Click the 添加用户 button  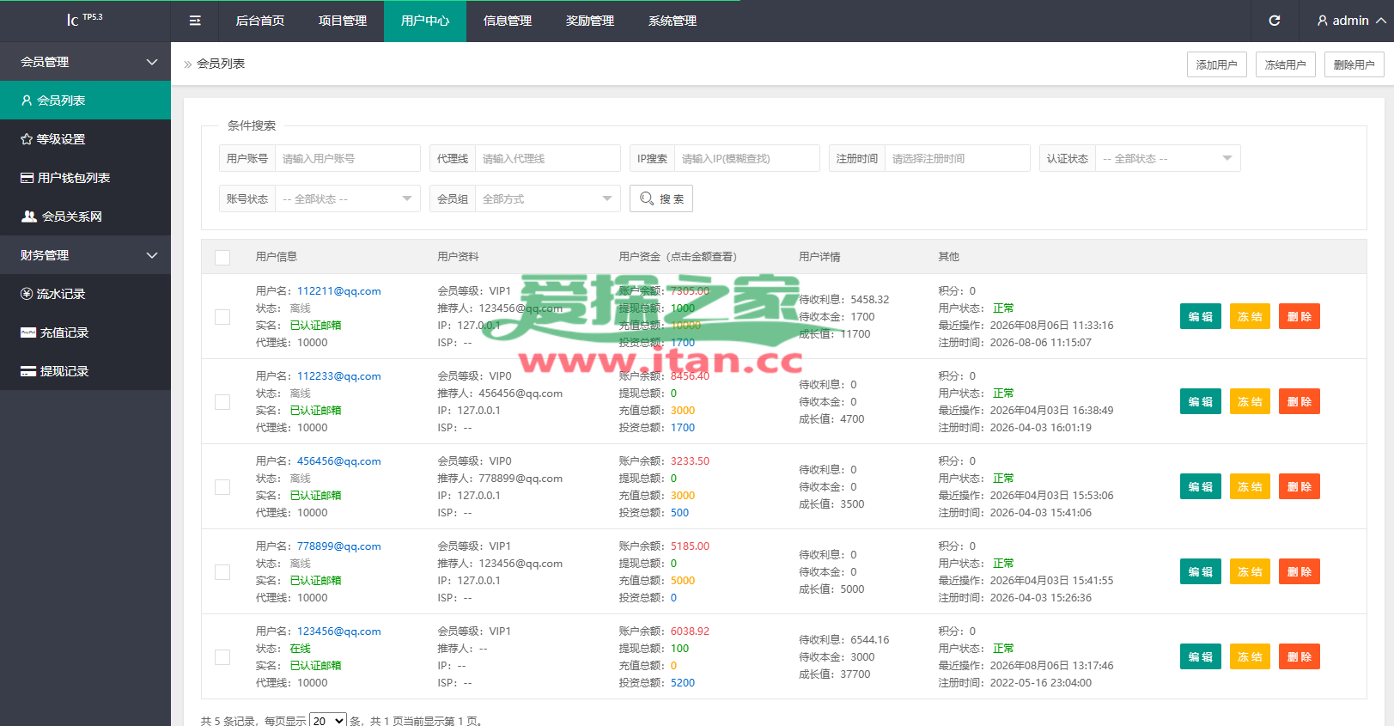(1217, 64)
